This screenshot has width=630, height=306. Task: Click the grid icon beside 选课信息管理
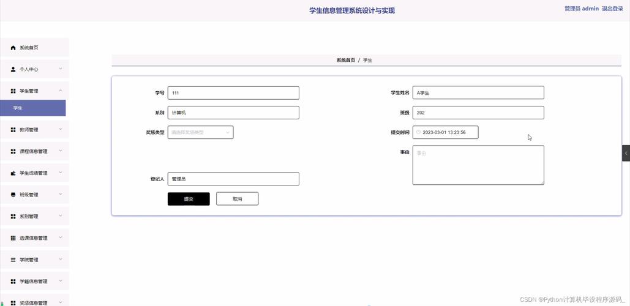click(x=13, y=238)
